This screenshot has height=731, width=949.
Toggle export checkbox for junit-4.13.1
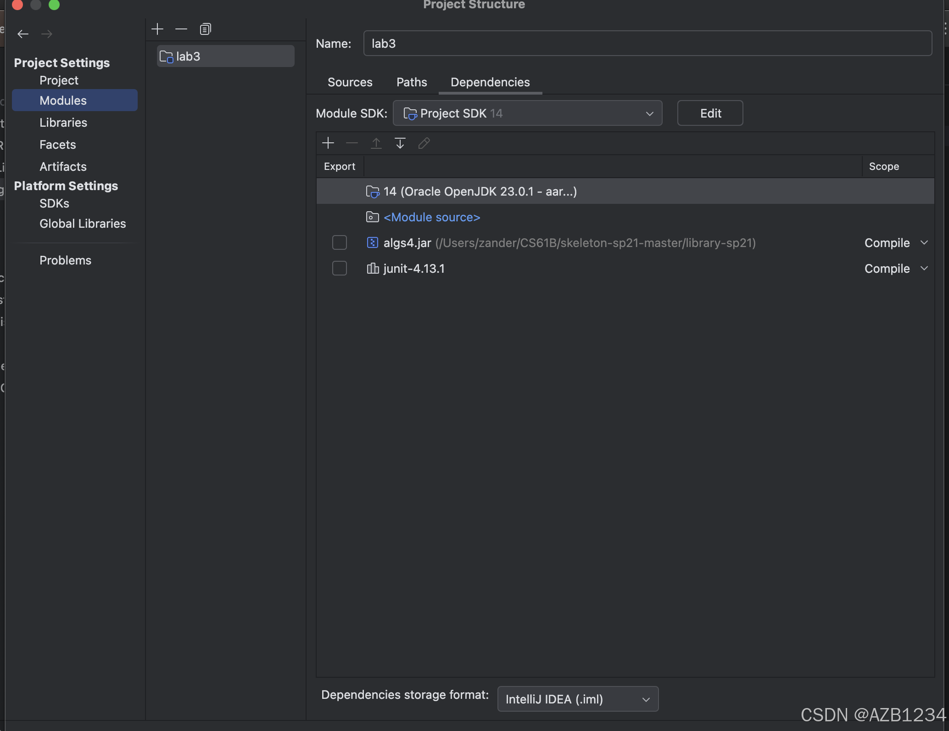(x=340, y=268)
